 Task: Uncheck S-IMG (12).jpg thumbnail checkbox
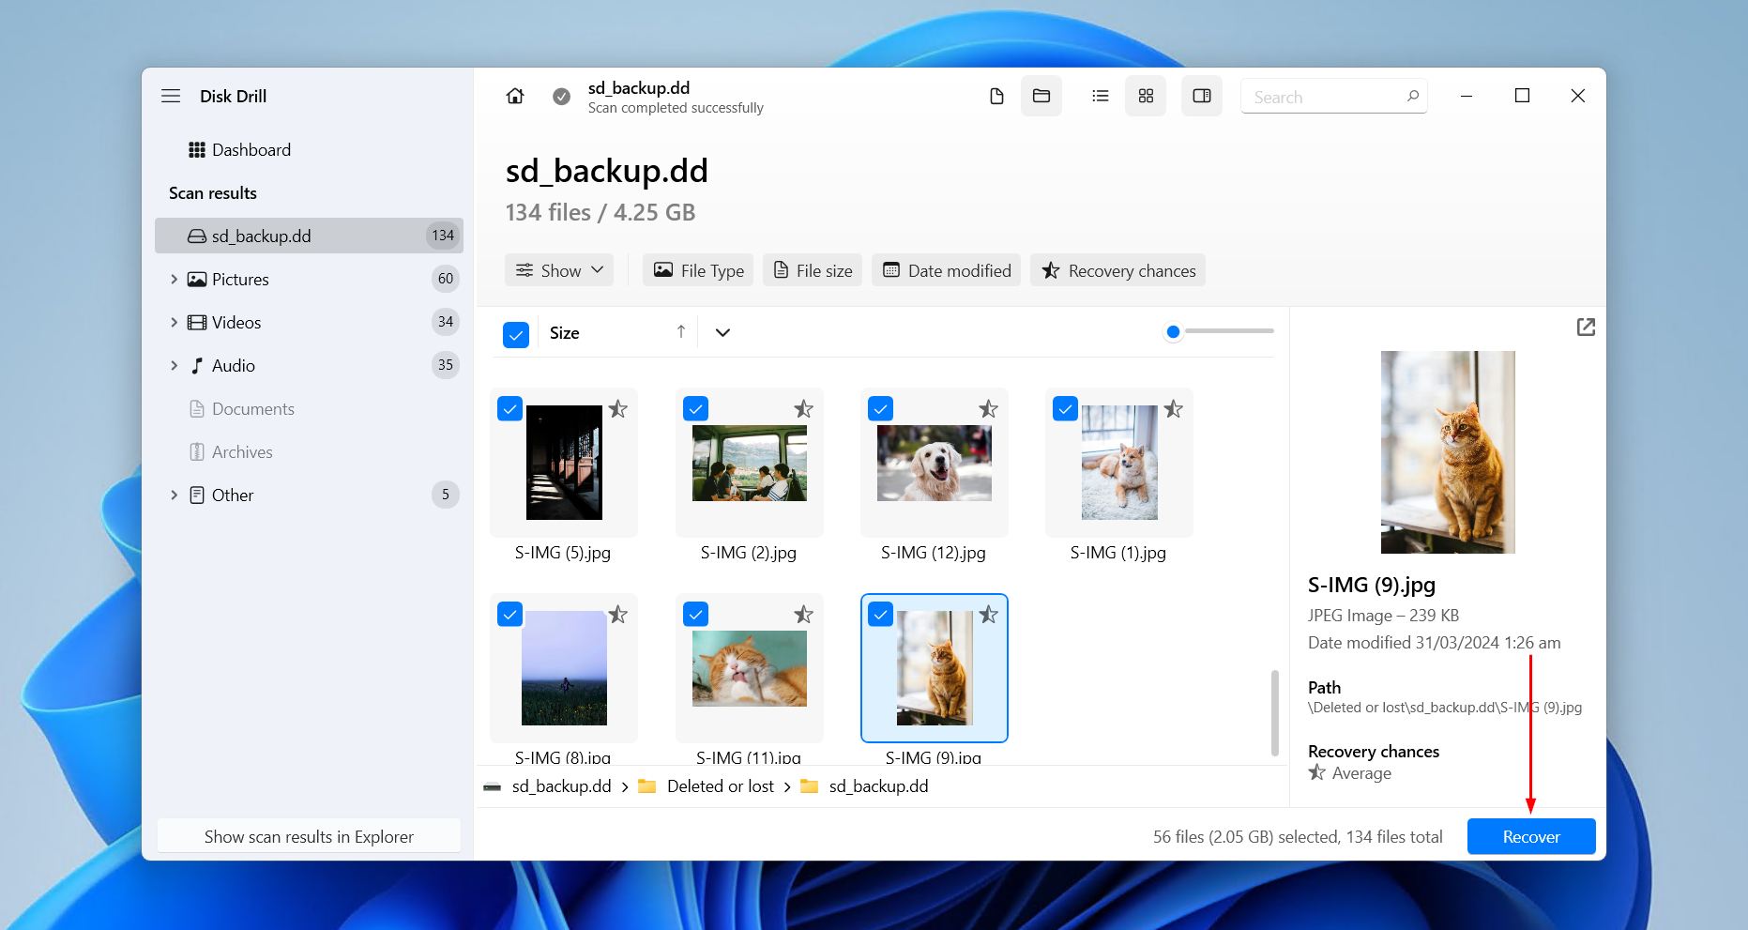[880, 408]
